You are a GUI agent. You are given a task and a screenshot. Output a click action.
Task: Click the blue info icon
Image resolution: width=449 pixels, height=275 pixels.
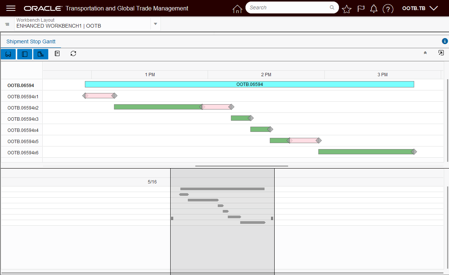445,41
